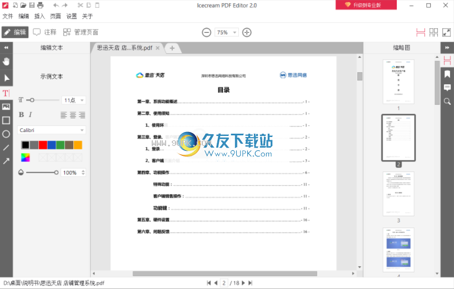Cut selection with the scissors icon

pyautogui.click(x=80, y=5)
